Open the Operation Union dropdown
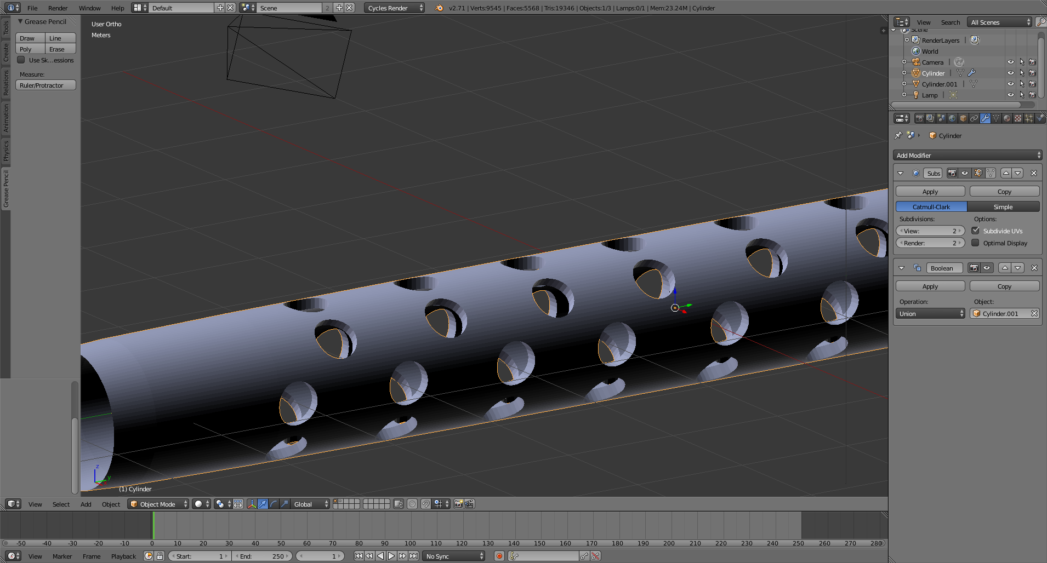Screen dimensions: 1047x563 930,313
